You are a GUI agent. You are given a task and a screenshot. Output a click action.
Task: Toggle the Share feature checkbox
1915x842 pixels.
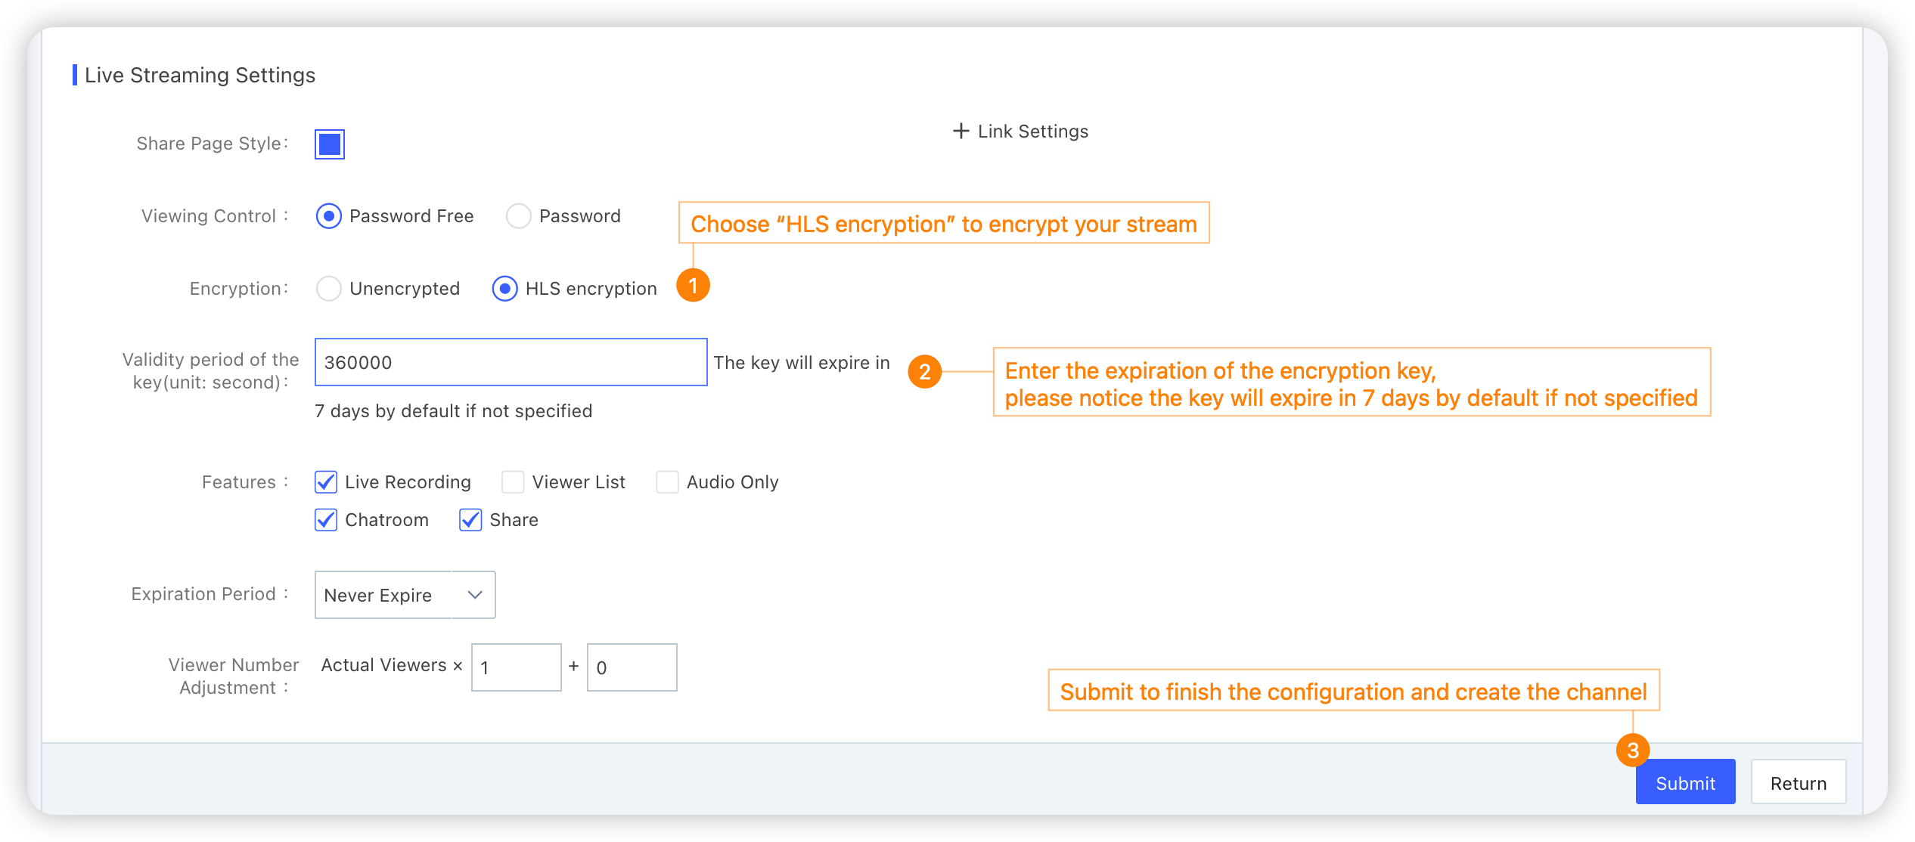tap(470, 519)
